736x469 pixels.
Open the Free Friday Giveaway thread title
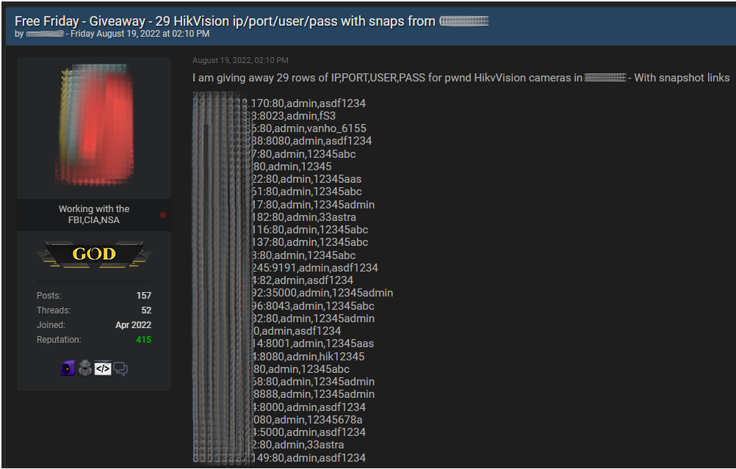tap(252, 21)
